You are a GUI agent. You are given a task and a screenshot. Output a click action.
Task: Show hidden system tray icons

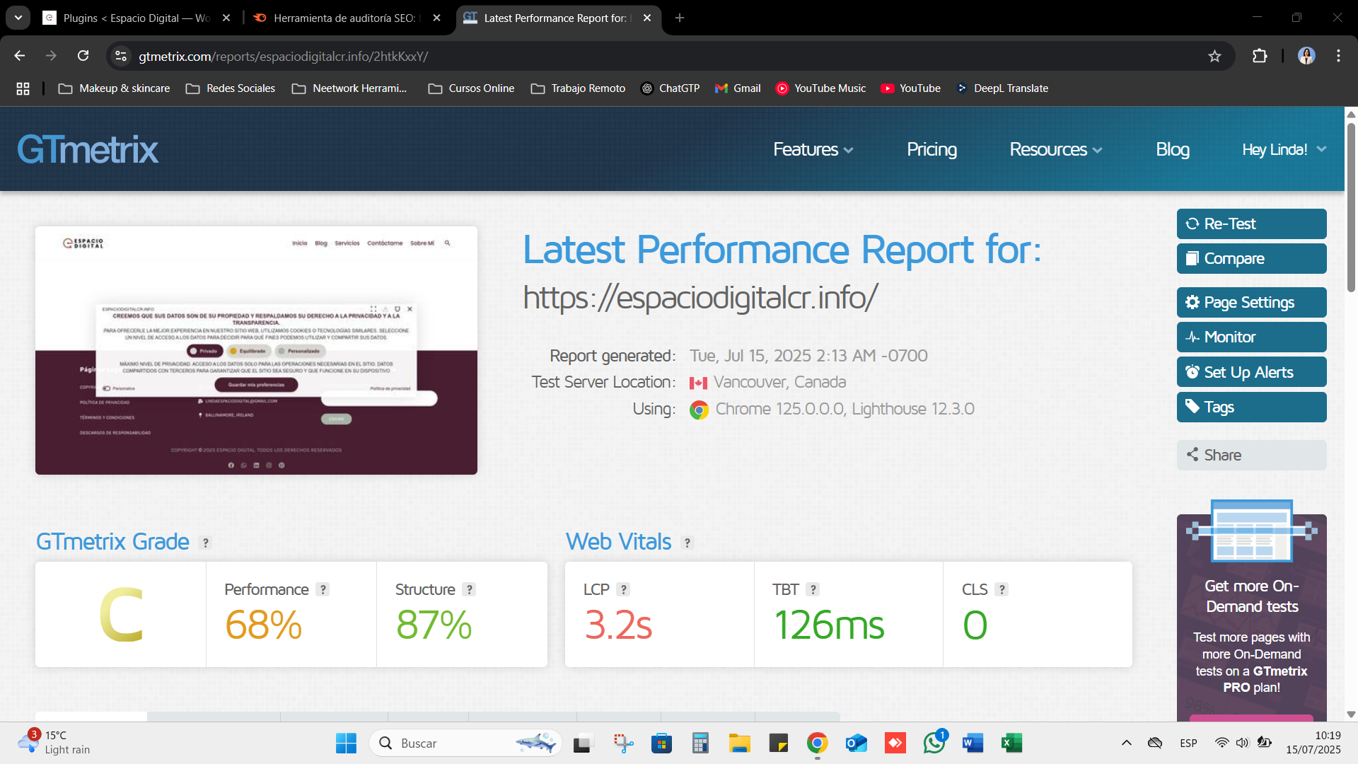point(1126,743)
